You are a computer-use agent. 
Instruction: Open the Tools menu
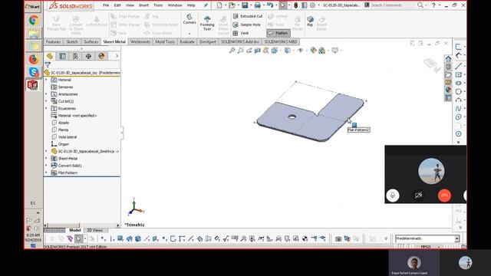pos(158,5)
